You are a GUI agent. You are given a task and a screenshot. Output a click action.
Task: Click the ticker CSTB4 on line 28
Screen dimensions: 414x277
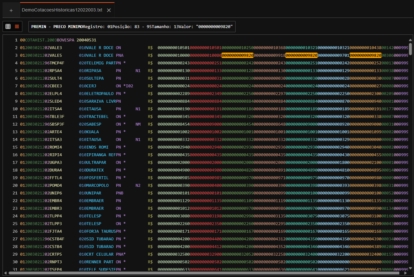[56, 247]
